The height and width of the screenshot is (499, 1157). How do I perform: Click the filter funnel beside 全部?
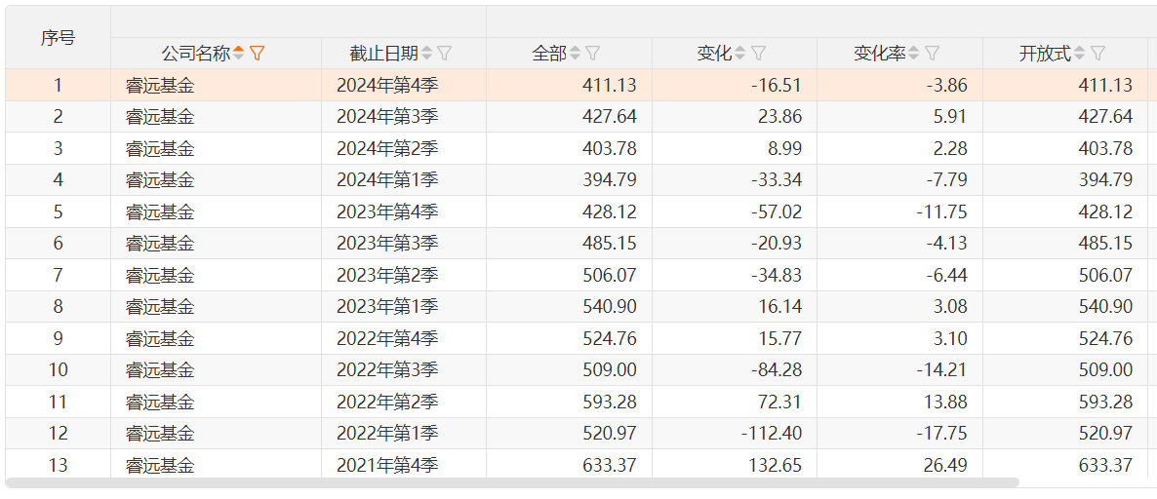[x=592, y=54]
